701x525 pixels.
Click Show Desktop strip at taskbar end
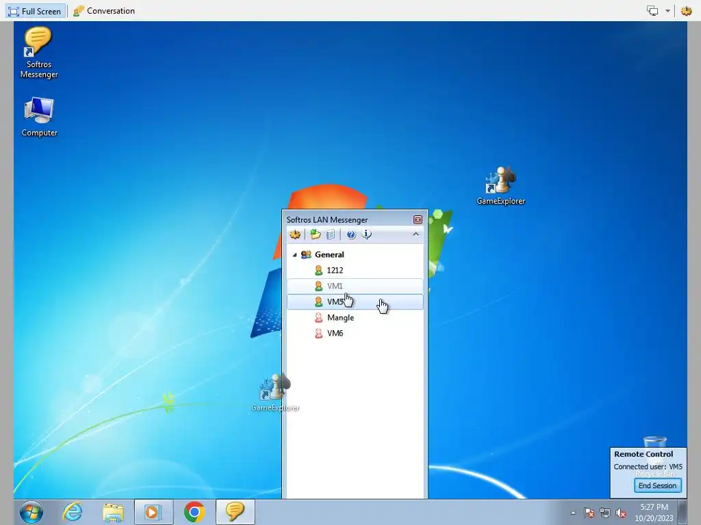tap(683, 512)
